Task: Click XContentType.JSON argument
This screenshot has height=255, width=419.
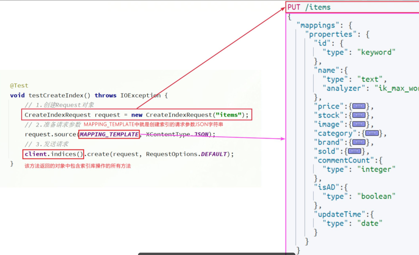Action: (178, 134)
